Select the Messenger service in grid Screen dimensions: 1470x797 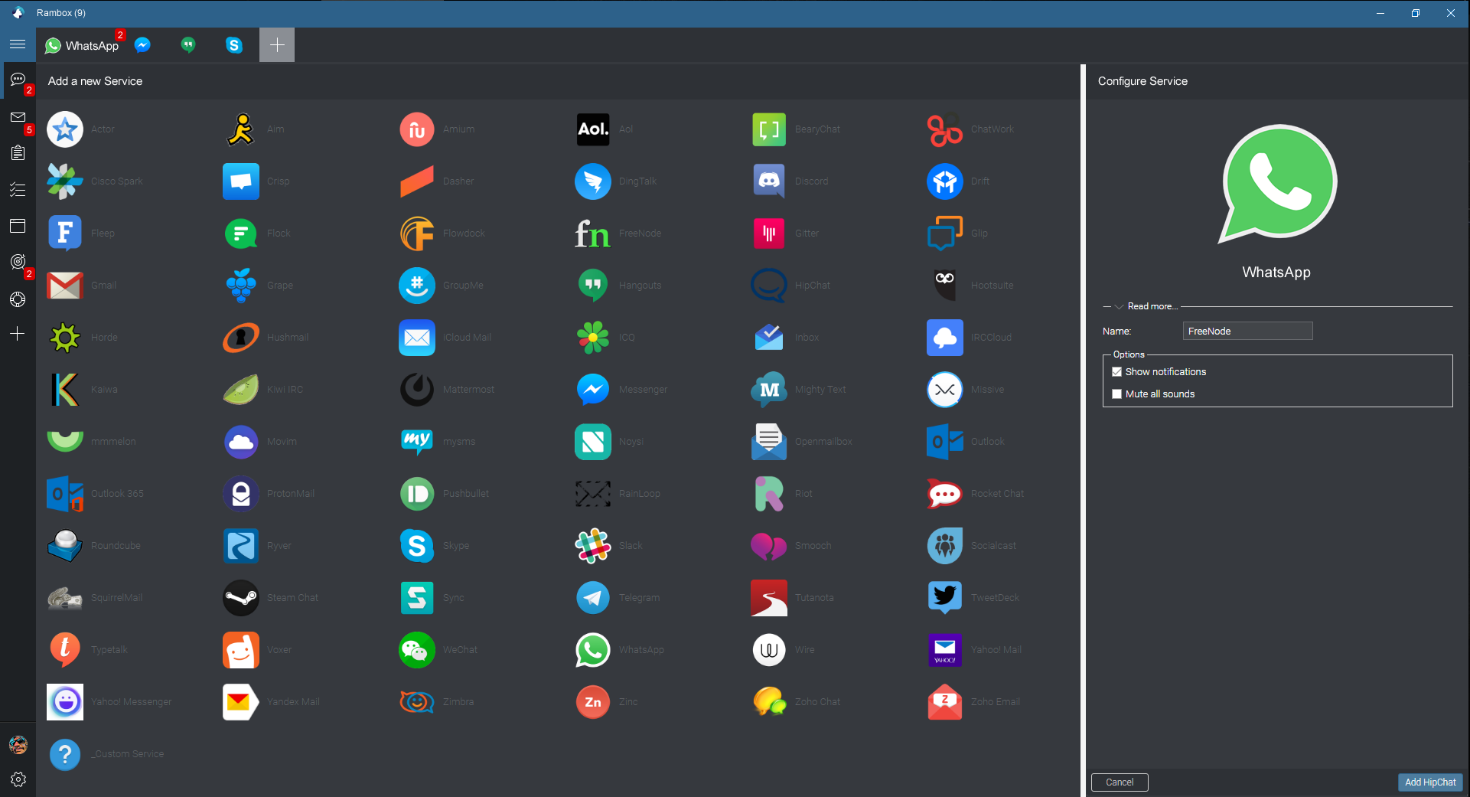click(x=593, y=390)
